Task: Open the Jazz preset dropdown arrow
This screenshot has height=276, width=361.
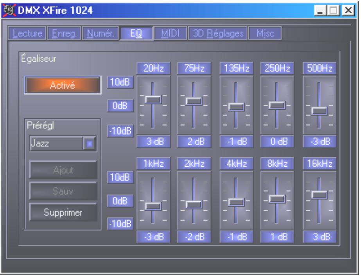Action: 89,144
